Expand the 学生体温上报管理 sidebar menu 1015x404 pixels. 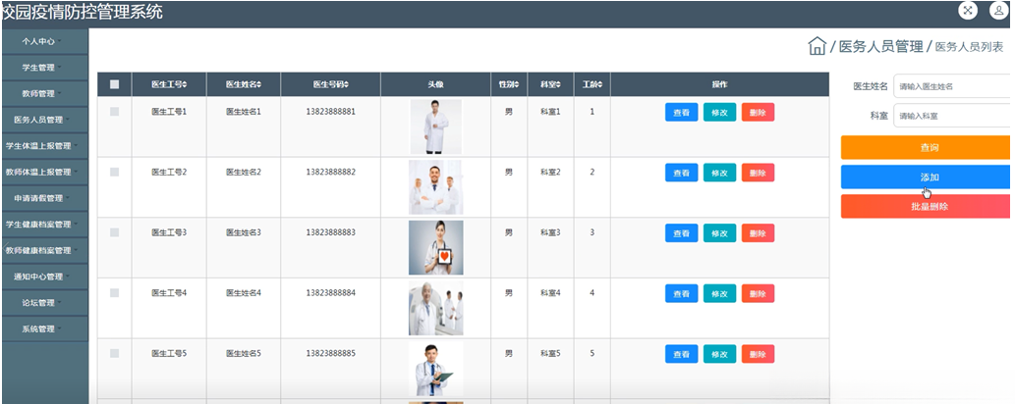[x=44, y=146]
